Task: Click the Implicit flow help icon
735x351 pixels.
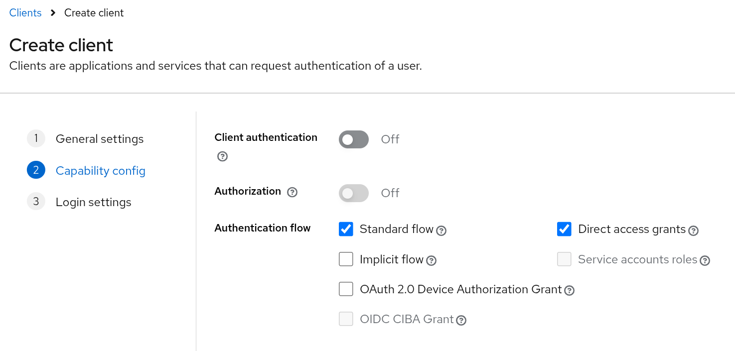Action: coord(432,260)
